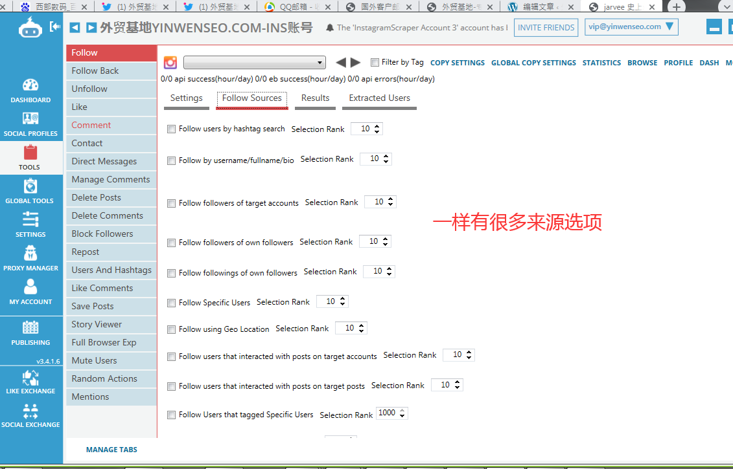
Task: Check Follow followers of target accounts
Action: tap(171, 202)
